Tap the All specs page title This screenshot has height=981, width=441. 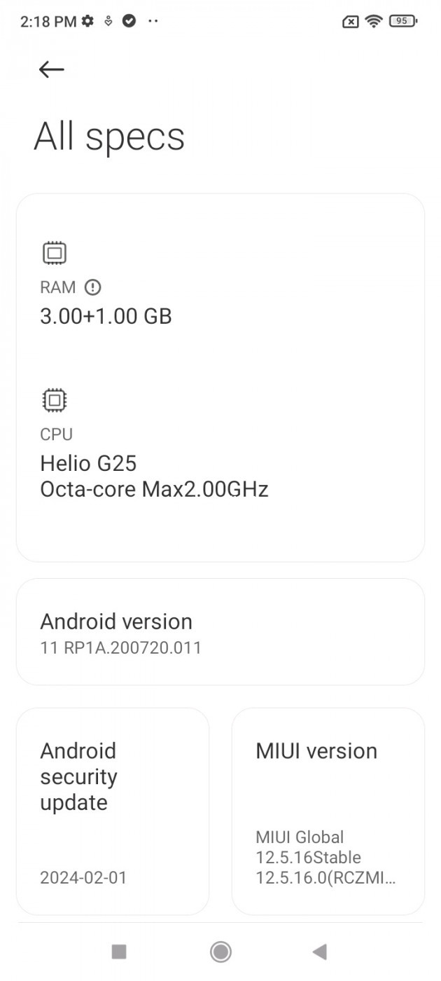coord(109,136)
